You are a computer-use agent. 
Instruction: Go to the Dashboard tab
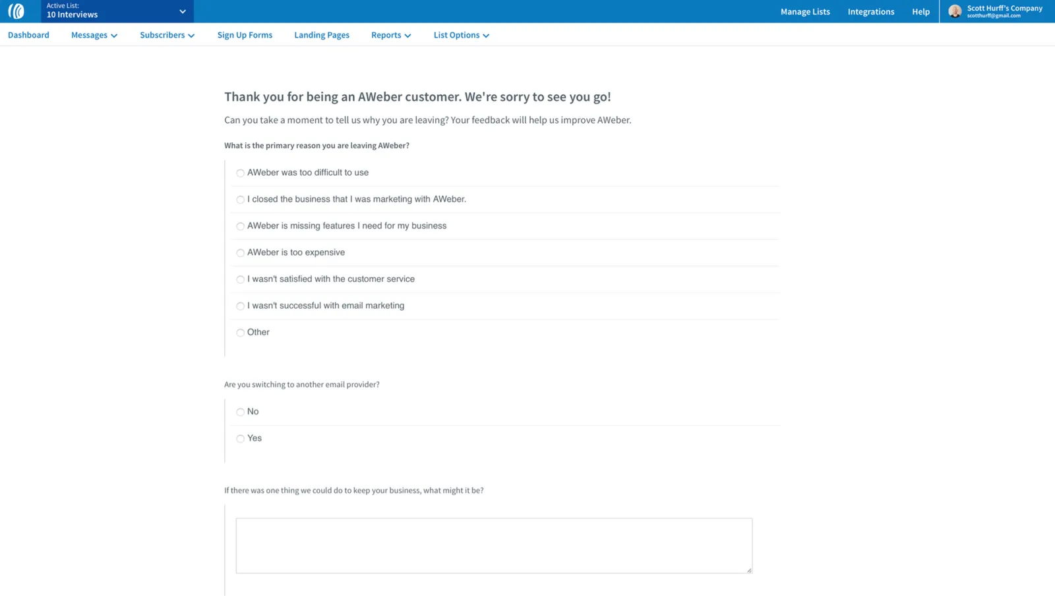pyautogui.click(x=28, y=35)
